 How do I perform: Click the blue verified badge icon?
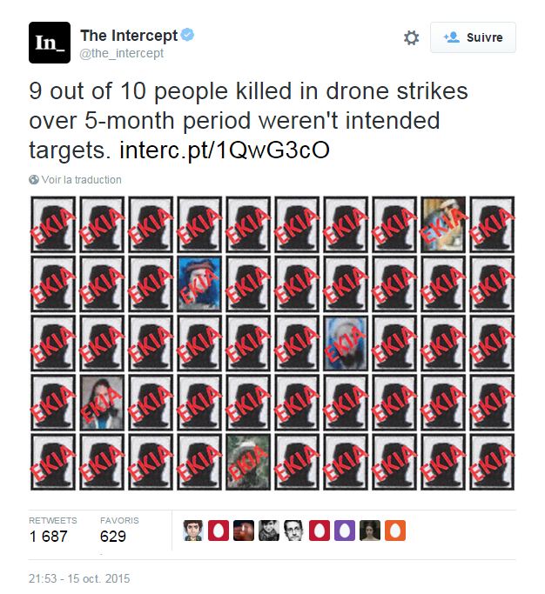point(187,35)
